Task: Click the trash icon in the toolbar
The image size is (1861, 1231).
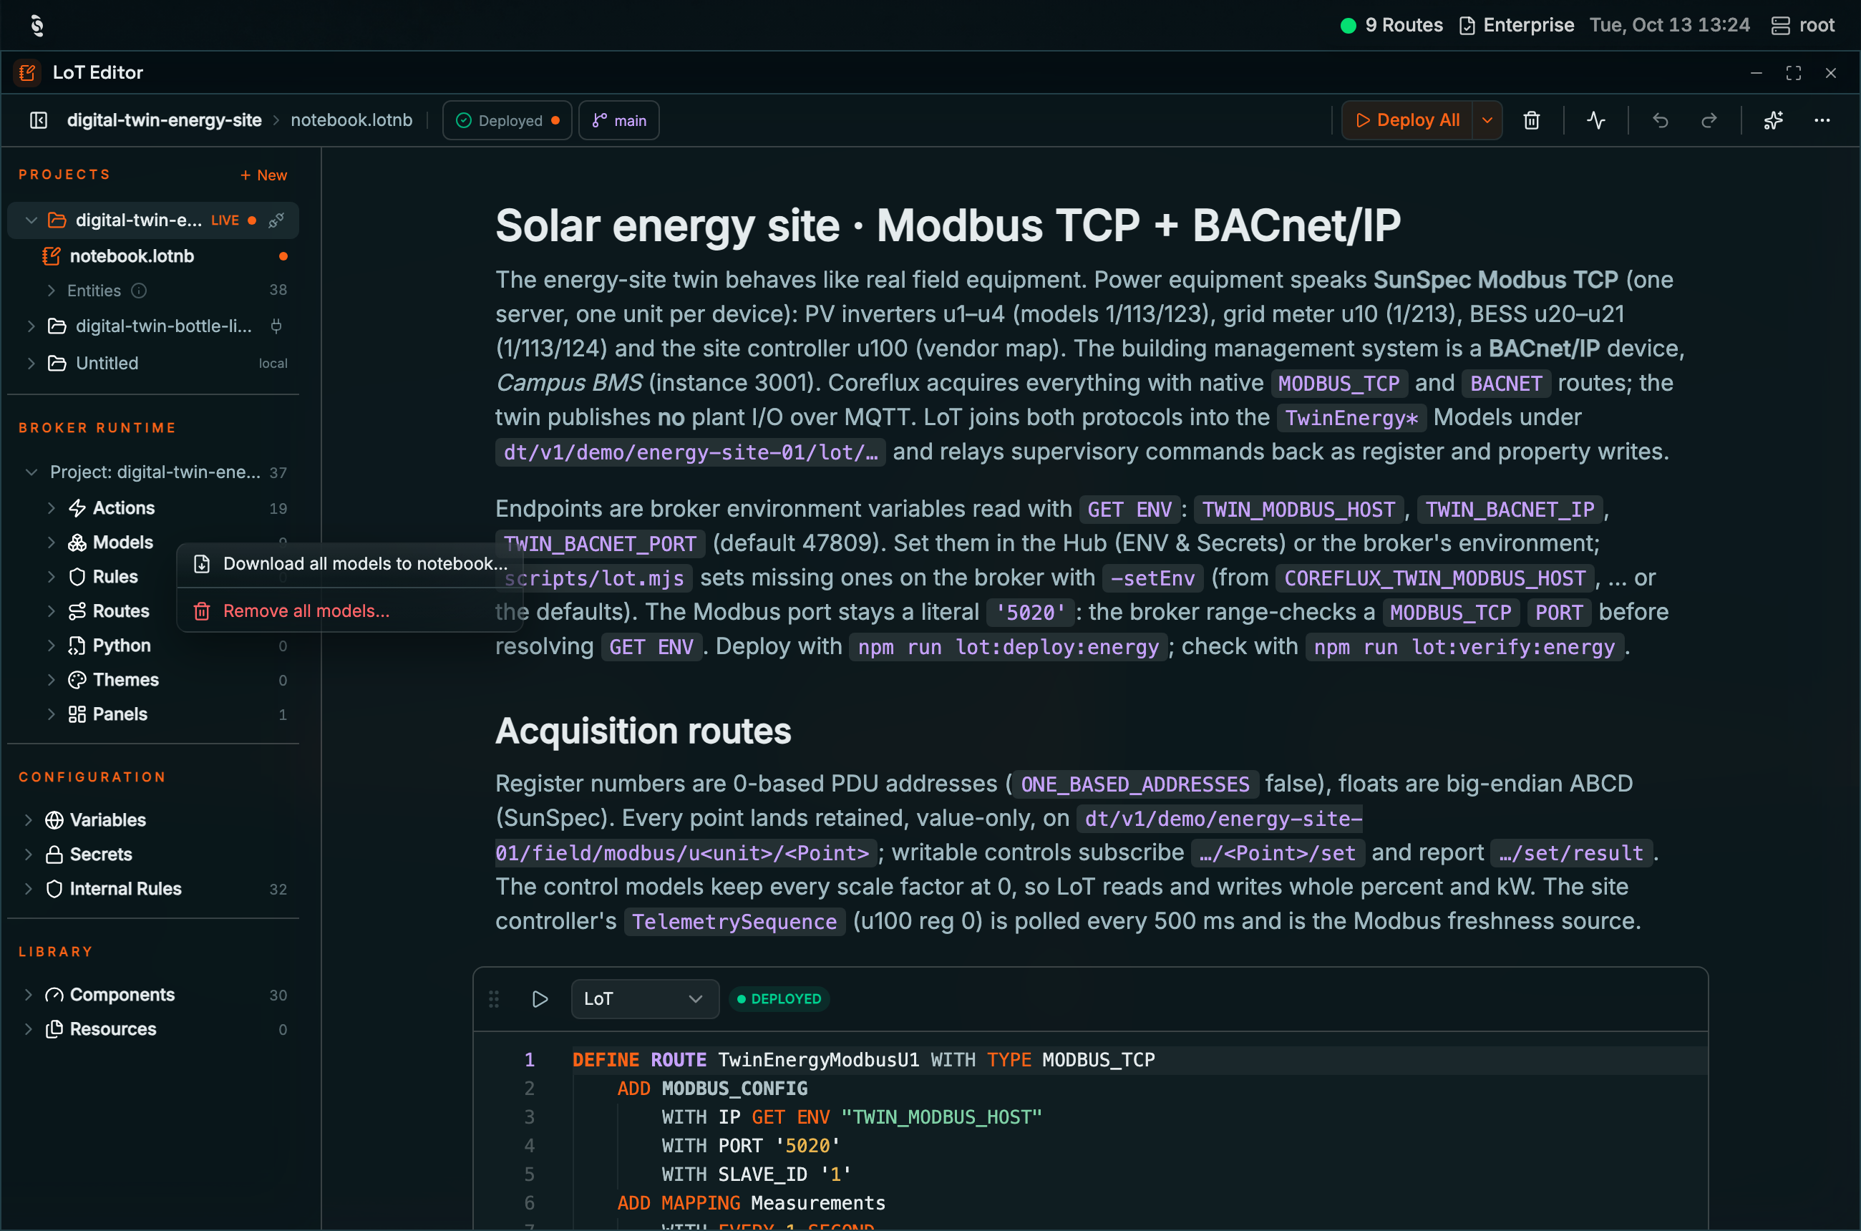Action: point(1531,120)
